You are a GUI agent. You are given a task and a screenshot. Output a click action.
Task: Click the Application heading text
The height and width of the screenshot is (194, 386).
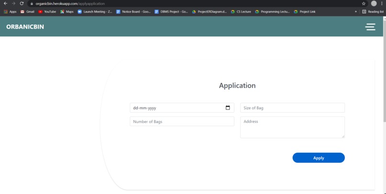click(x=238, y=85)
